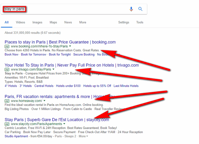Screen dimensions: 199x144
Task: Click the search box containing 'stay in paris'
Action: [x=62, y=9]
